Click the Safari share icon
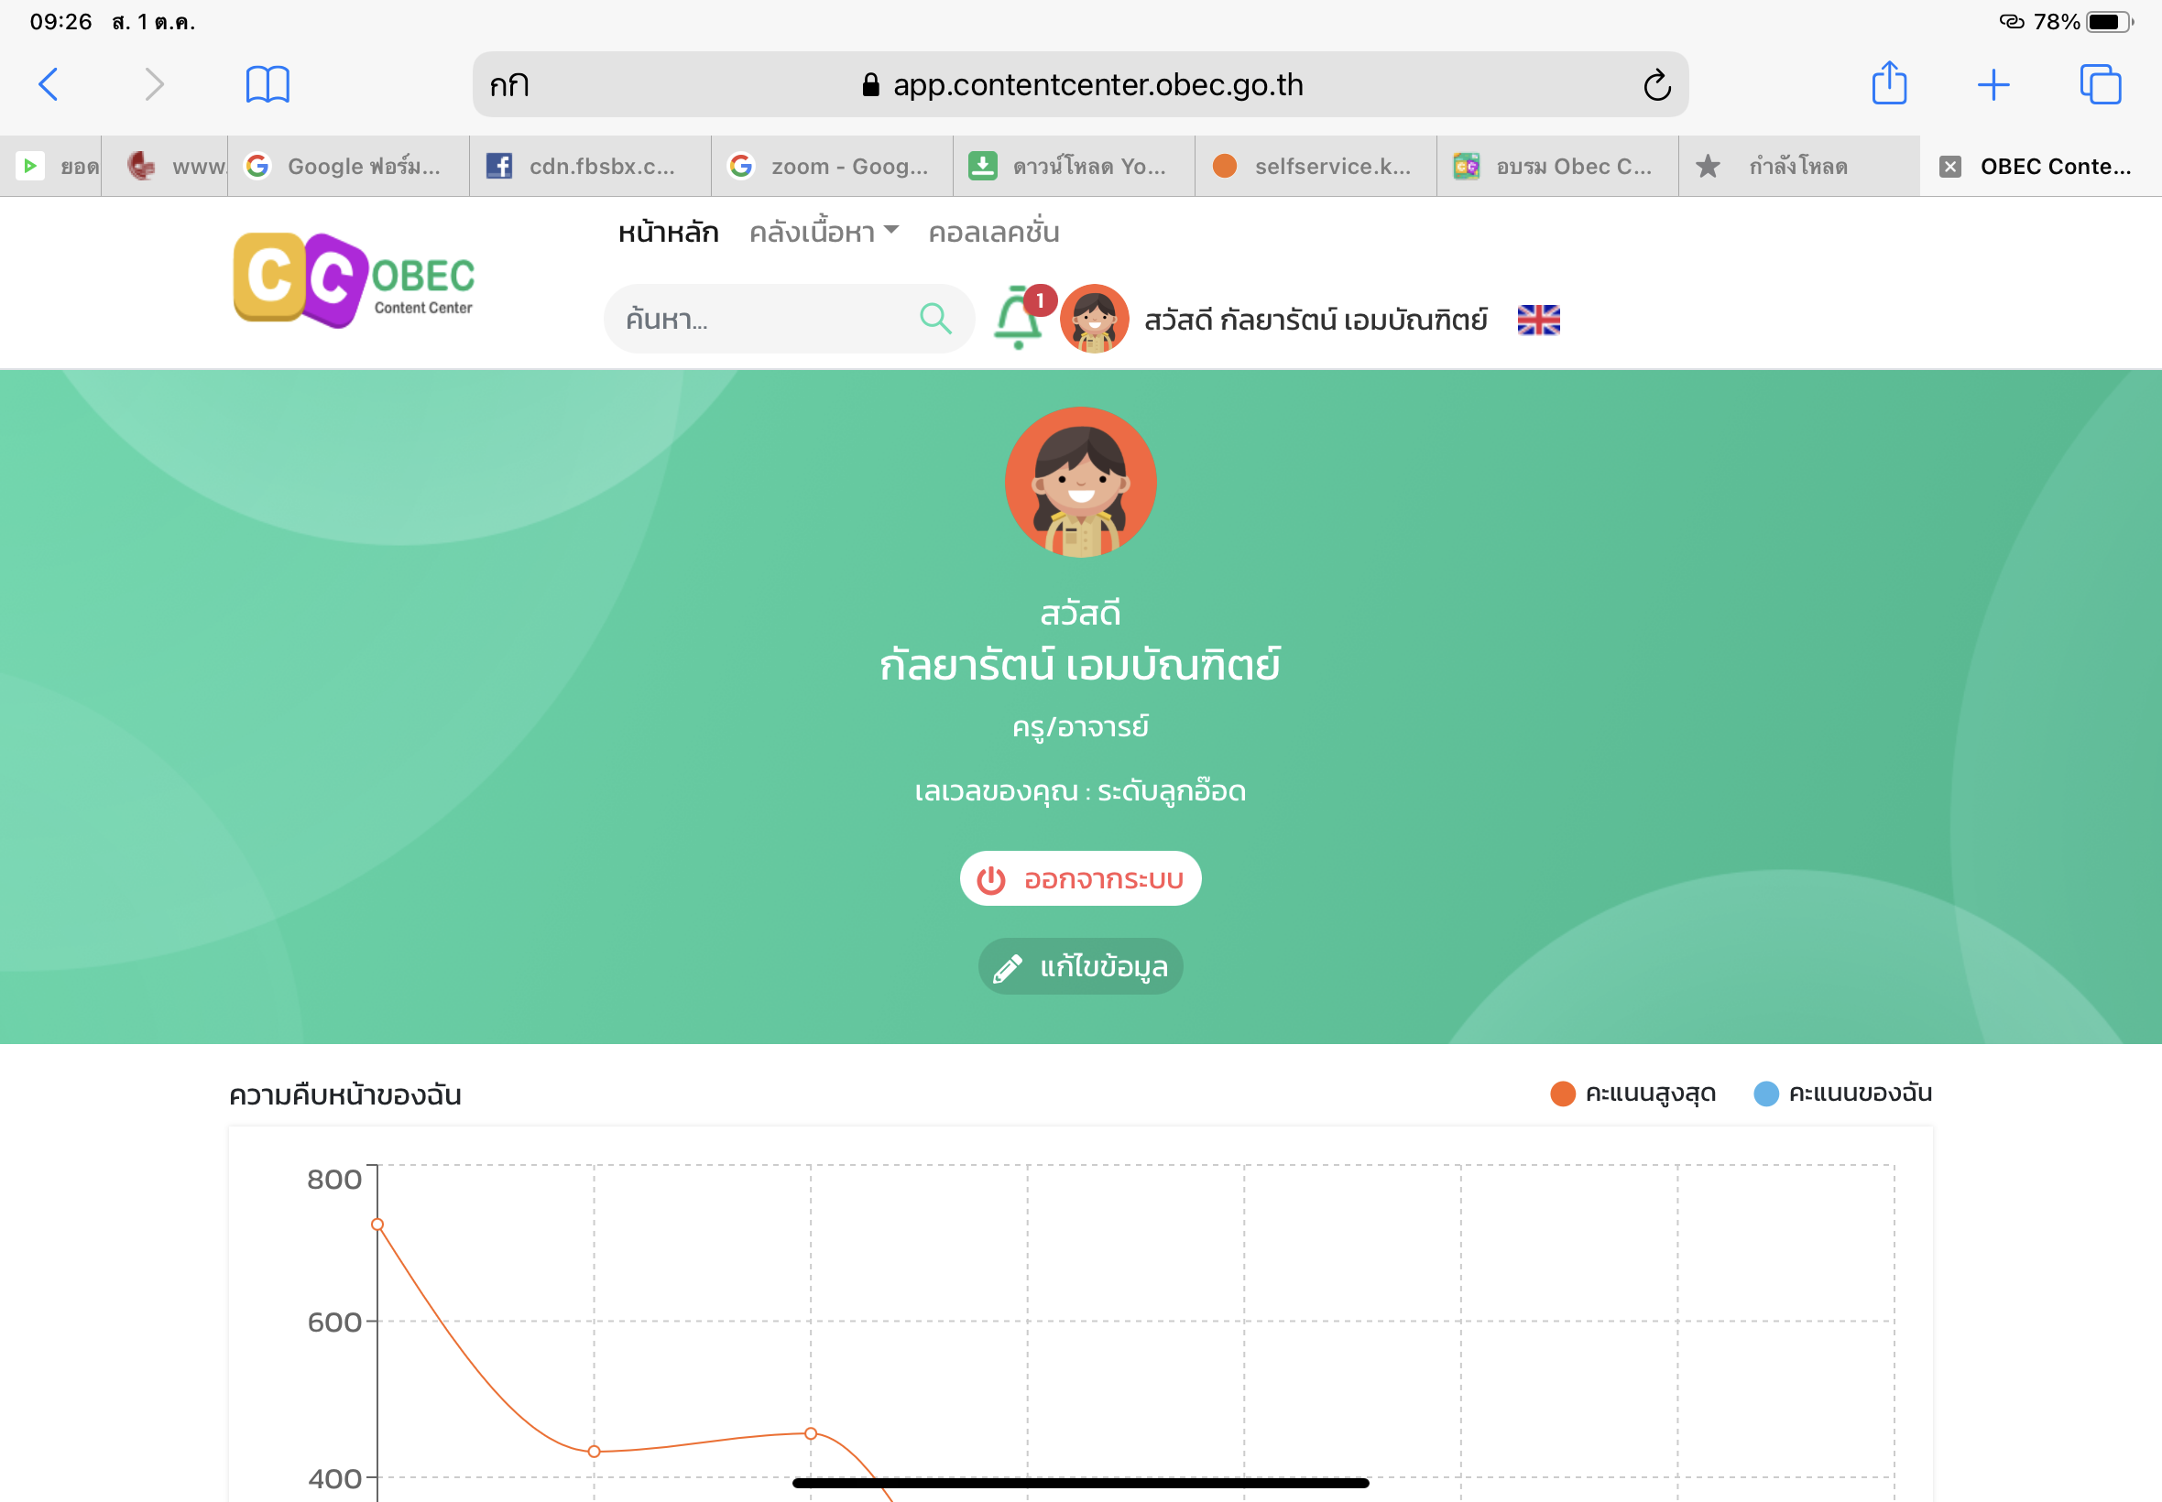 click(1888, 83)
